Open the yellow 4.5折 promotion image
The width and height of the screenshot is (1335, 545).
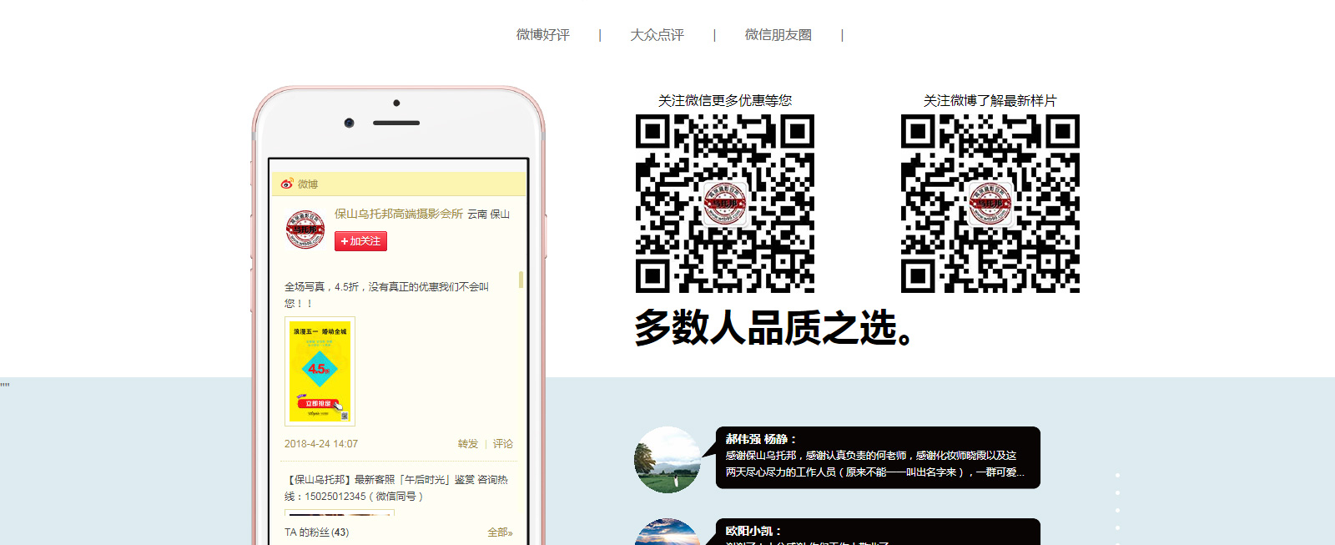tap(320, 371)
